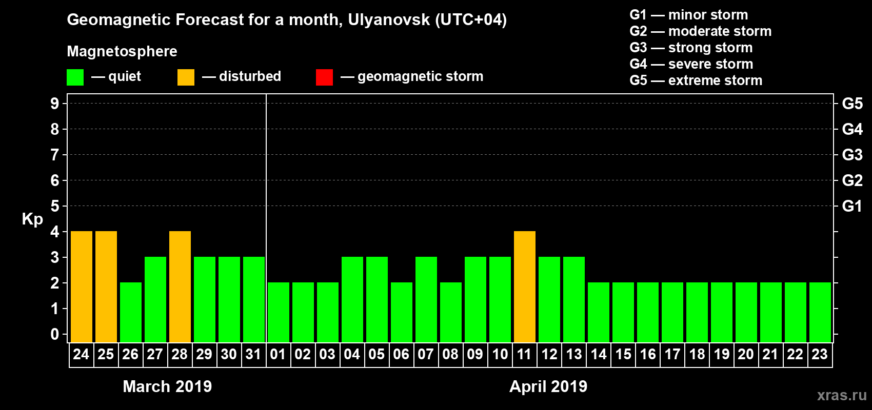Click the Magnetosphere heading

[122, 51]
